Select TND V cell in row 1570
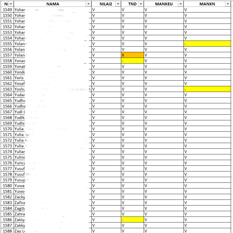This screenshot has width=233, height=233. 132,129
